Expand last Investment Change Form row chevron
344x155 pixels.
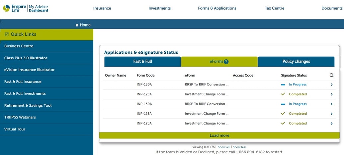pyautogui.click(x=331, y=124)
